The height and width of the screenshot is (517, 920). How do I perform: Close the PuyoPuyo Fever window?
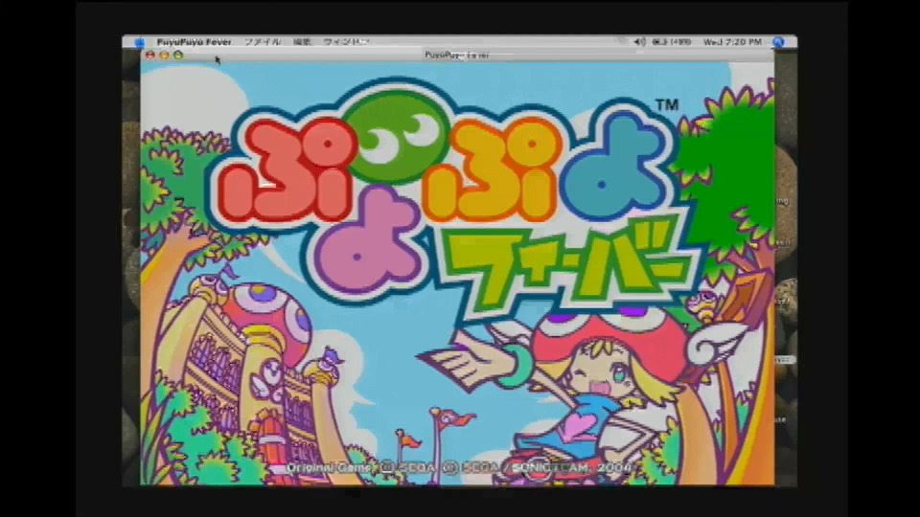150,56
